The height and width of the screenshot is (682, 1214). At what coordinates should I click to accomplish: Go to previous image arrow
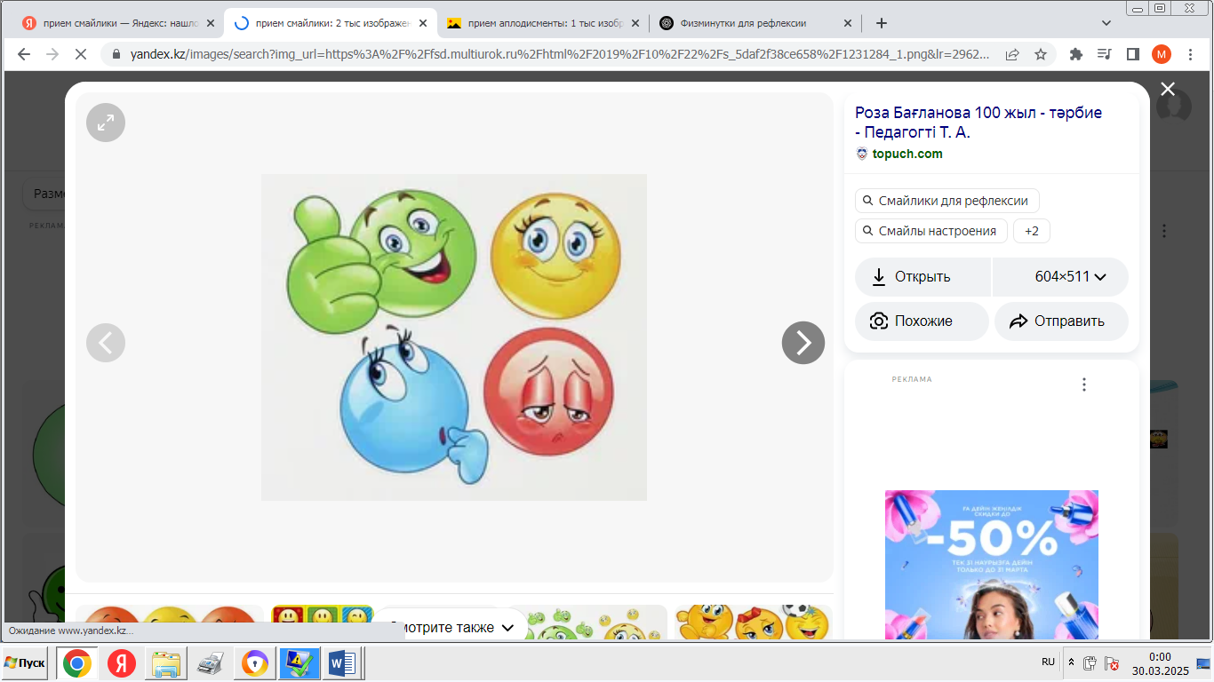106,342
